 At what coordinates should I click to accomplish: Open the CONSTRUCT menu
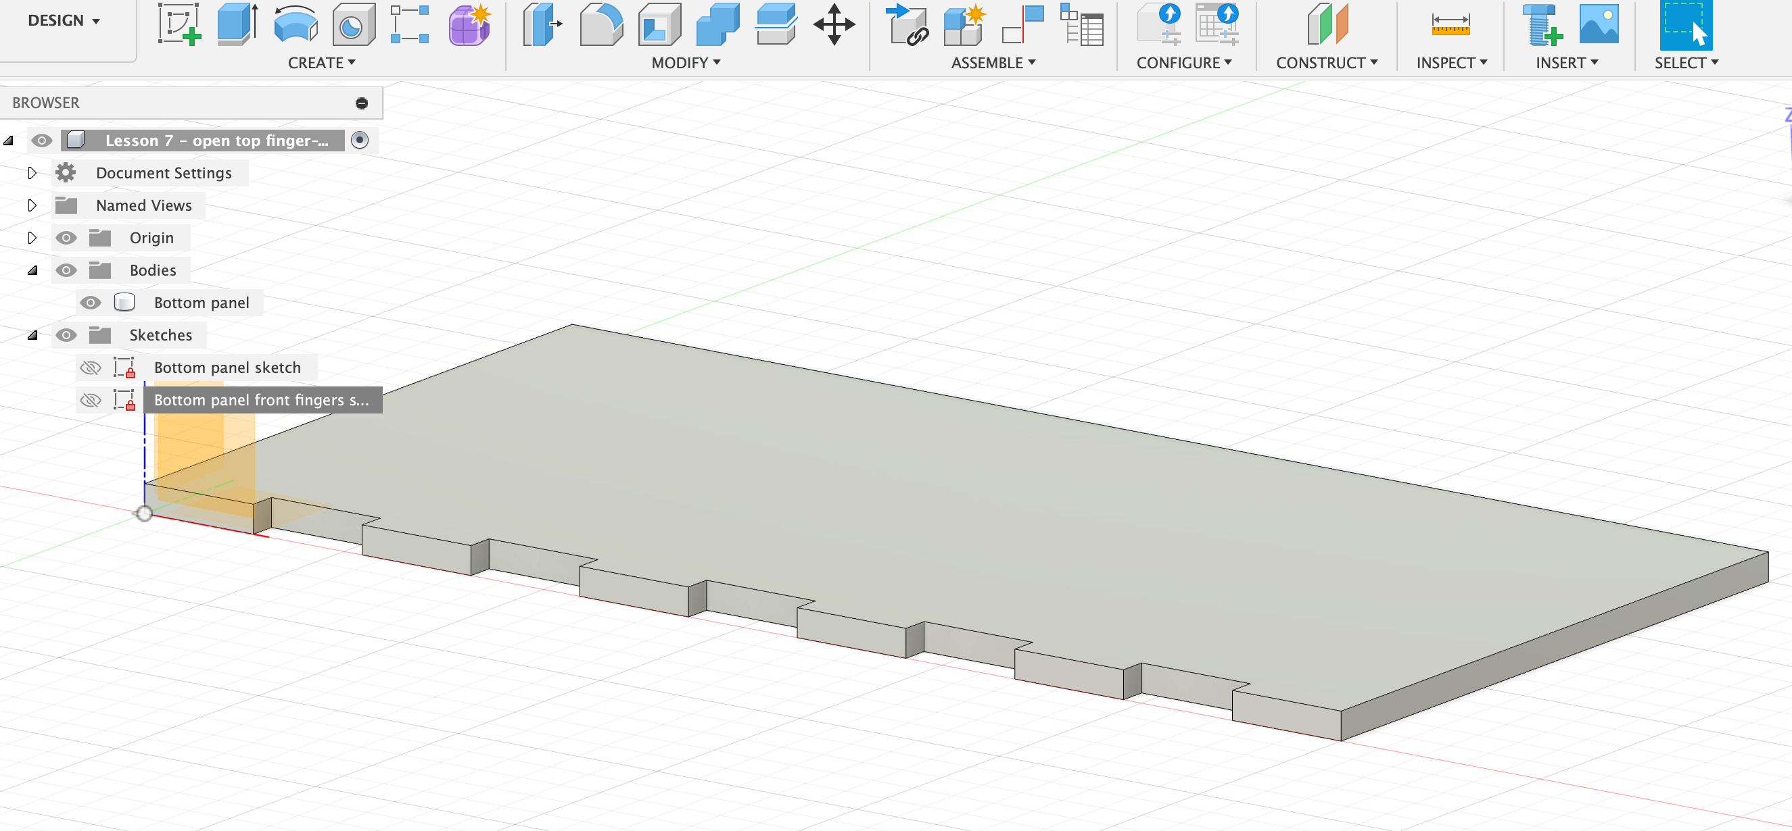1326,63
